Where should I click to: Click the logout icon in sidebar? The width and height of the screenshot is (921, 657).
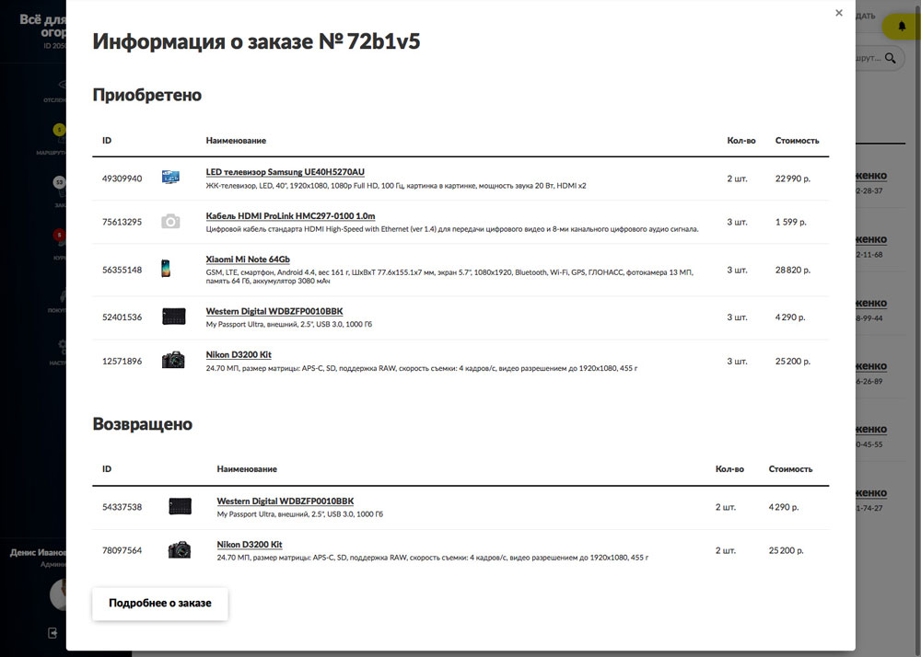tap(52, 633)
